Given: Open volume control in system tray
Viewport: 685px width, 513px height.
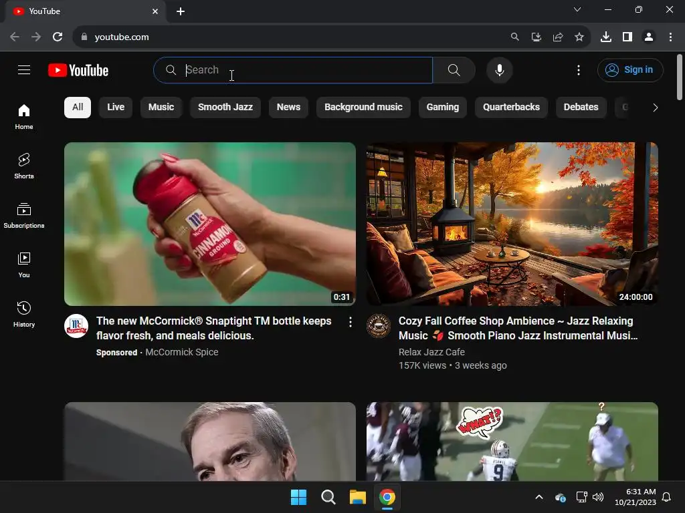Looking at the screenshot, I should click(x=598, y=497).
